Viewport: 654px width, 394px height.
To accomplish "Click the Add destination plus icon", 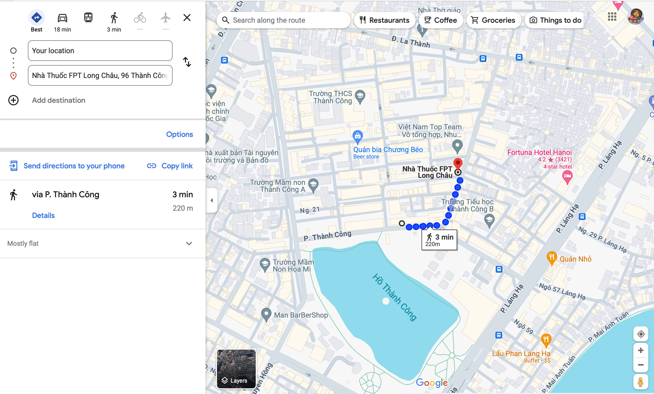I will pos(13,100).
